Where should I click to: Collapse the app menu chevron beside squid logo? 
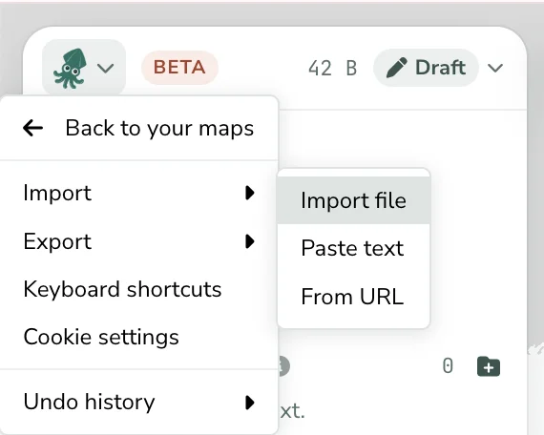(106, 68)
